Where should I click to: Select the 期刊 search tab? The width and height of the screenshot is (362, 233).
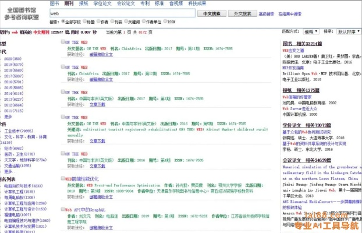[x=69, y=3]
